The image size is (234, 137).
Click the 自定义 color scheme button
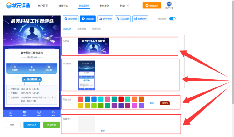pyautogui.click(x=165, y=103)
